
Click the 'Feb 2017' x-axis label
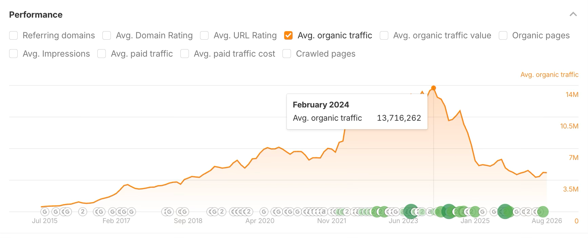(x=116, y=221)
